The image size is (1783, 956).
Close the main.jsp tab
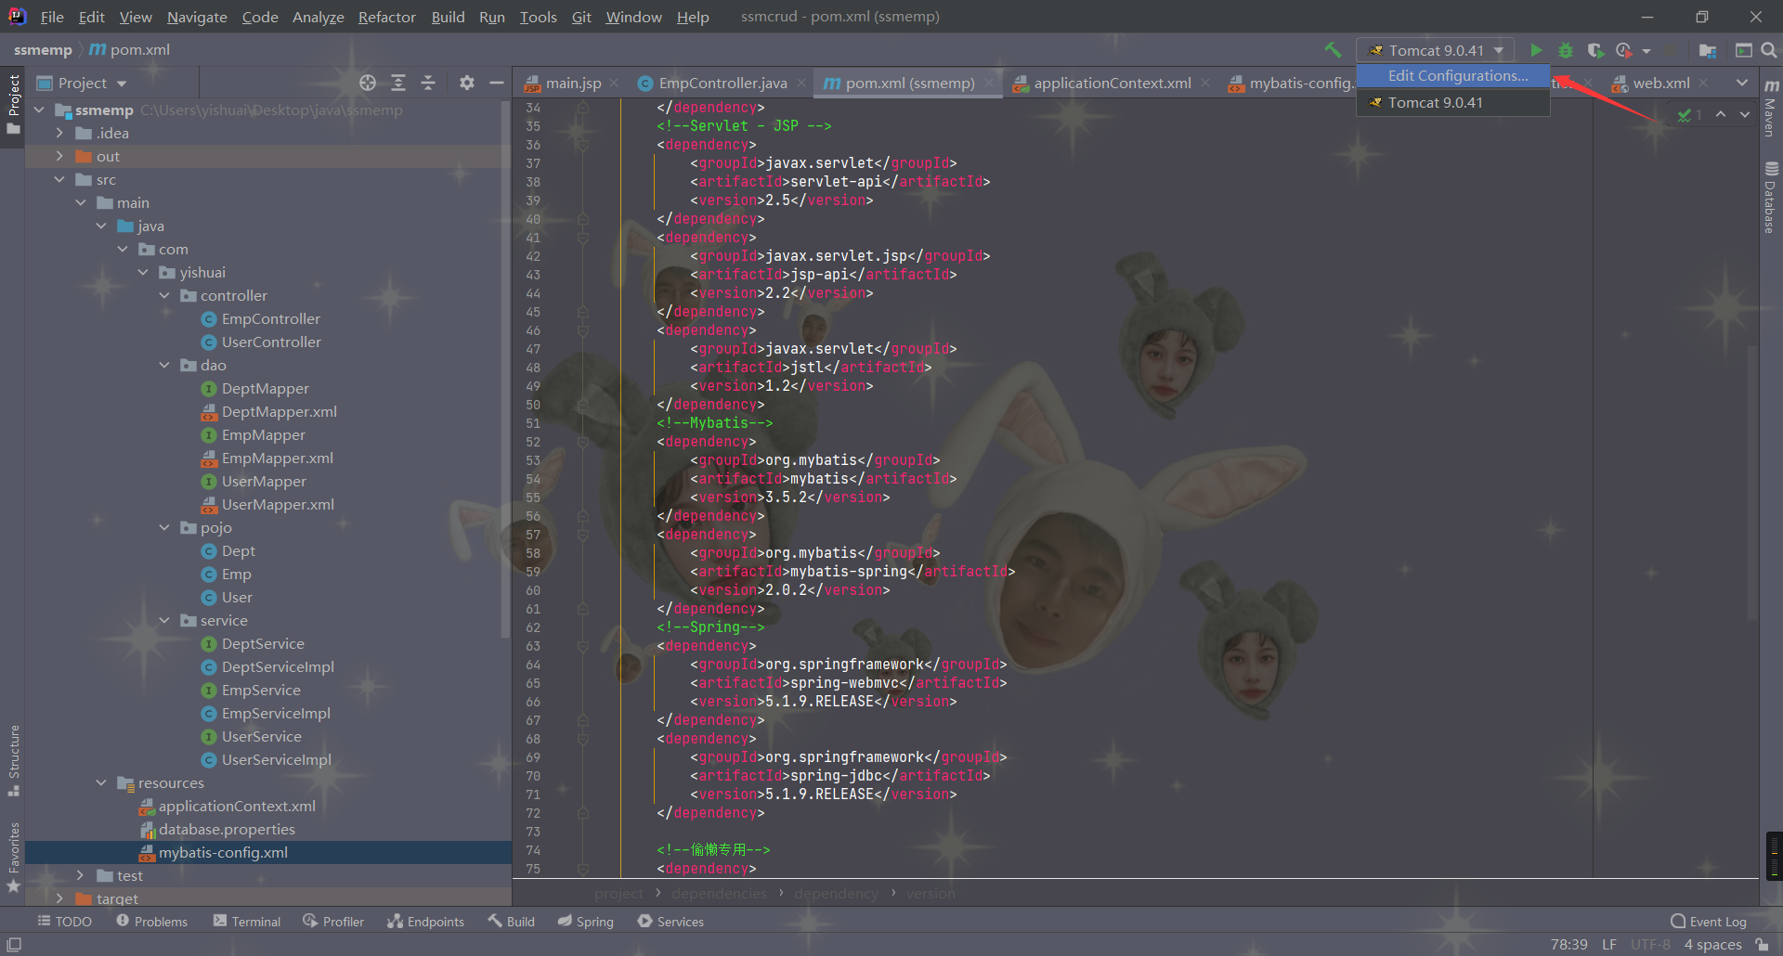pyautogui.click(x=614, y=83)
